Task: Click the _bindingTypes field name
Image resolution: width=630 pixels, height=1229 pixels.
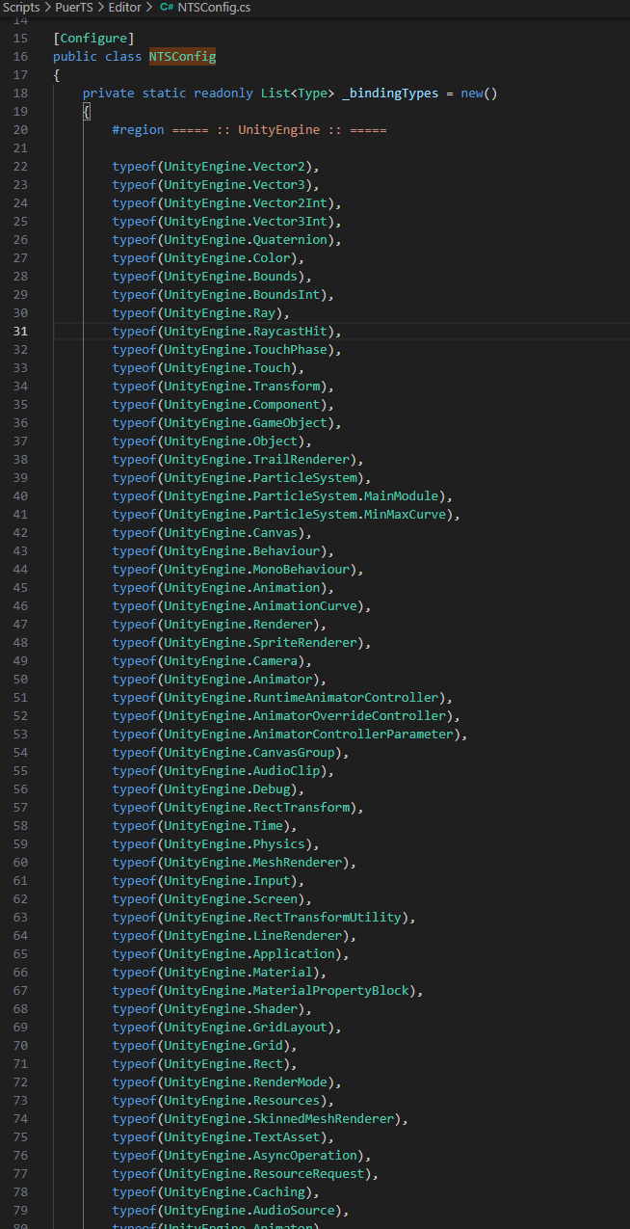Action: click(389, 94)
